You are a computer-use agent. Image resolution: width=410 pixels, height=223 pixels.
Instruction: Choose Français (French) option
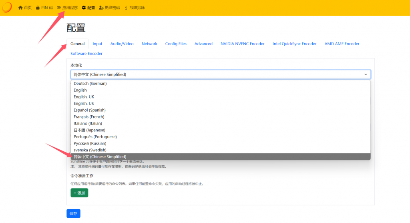221,117
